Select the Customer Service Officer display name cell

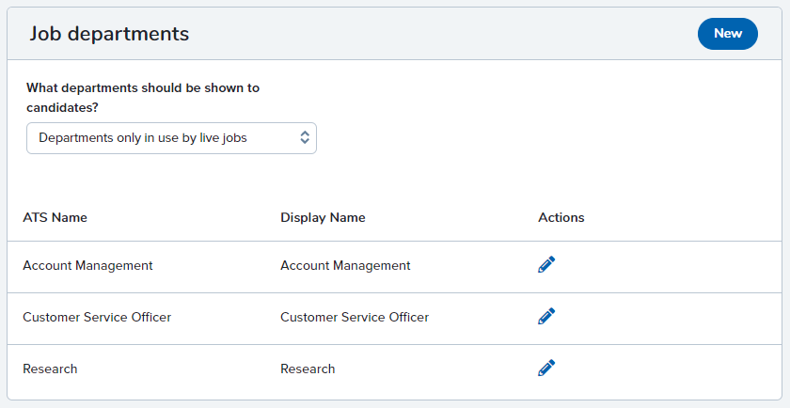[355, 318]
